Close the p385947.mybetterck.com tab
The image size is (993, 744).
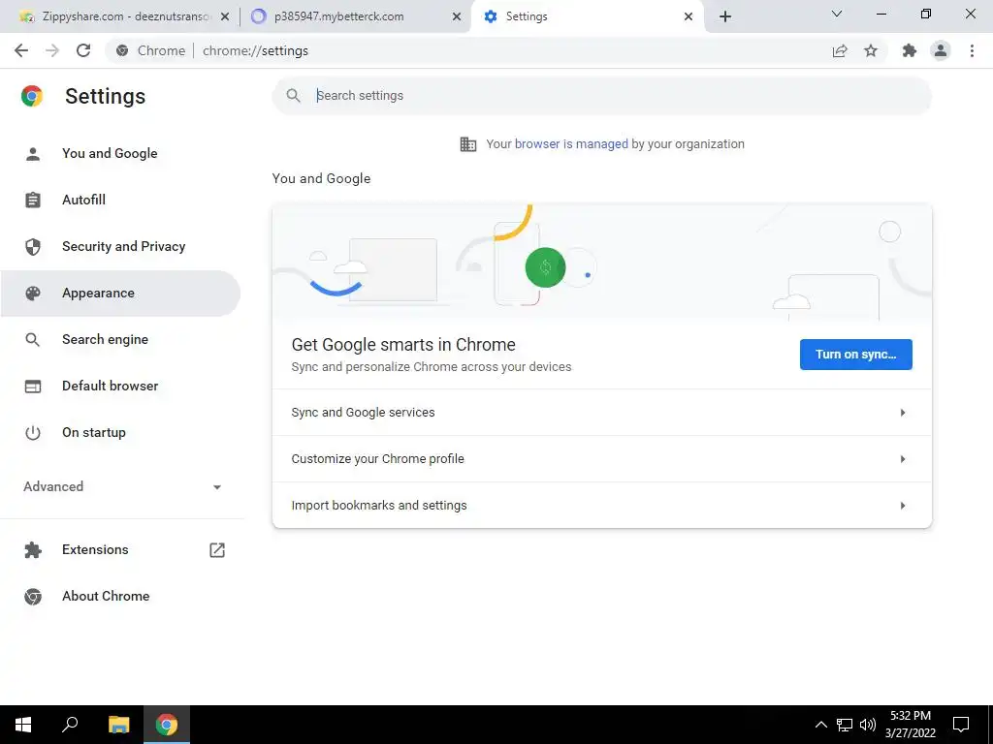click(457, 17)
